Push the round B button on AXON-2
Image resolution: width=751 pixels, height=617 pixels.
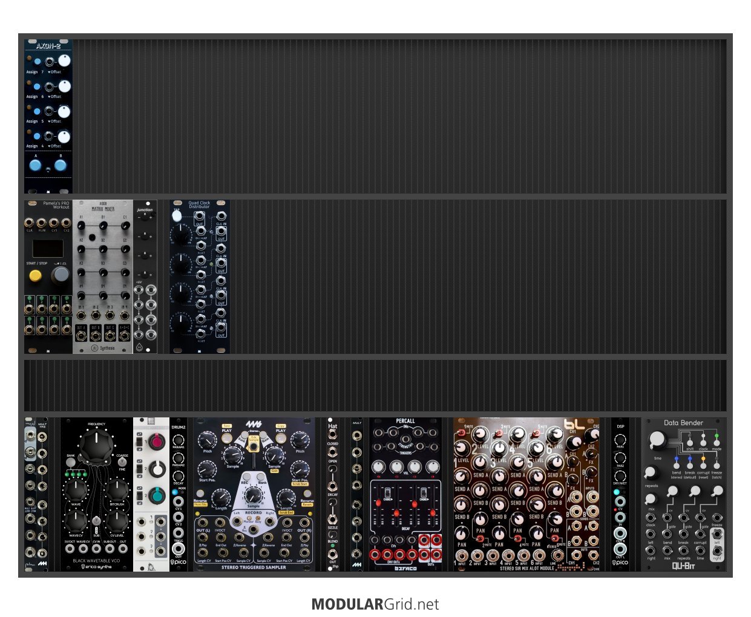pos(60,165)
